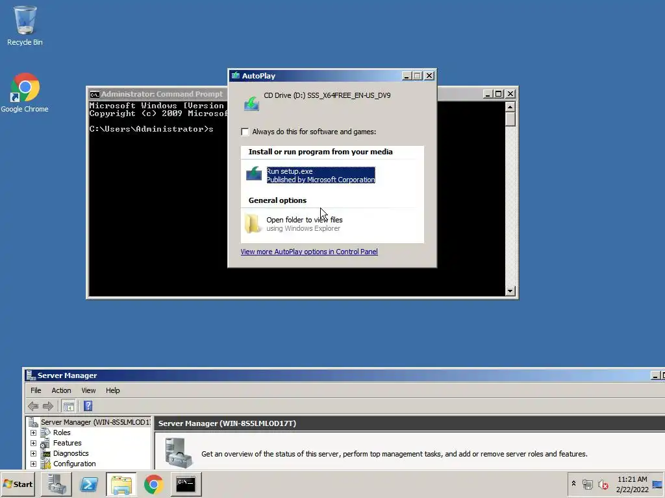Open the Action menu in Server Manager
665x498 pixels.
coord(61,390)
